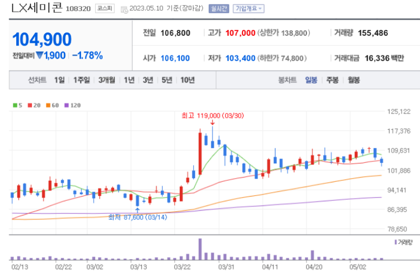Click the 거래대금 value 16,336 백만
Viewport: 420px width, 278px height.
click(x=384, y=58)
